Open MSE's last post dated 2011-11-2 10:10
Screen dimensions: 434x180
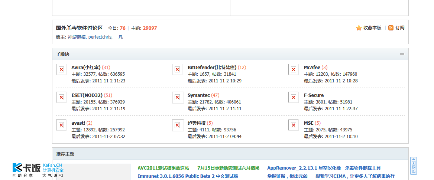tap(341, 137)
